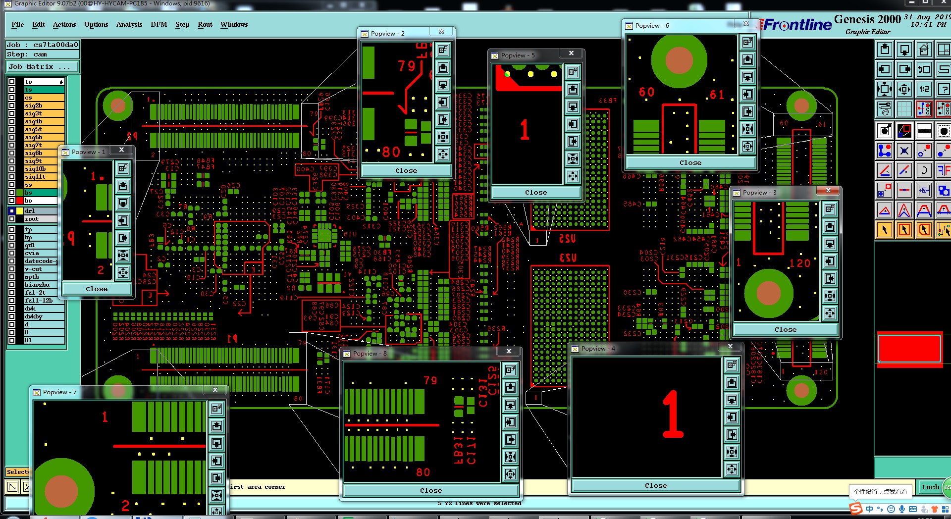Click the yellow color swatch beside drl

[20, 211]
